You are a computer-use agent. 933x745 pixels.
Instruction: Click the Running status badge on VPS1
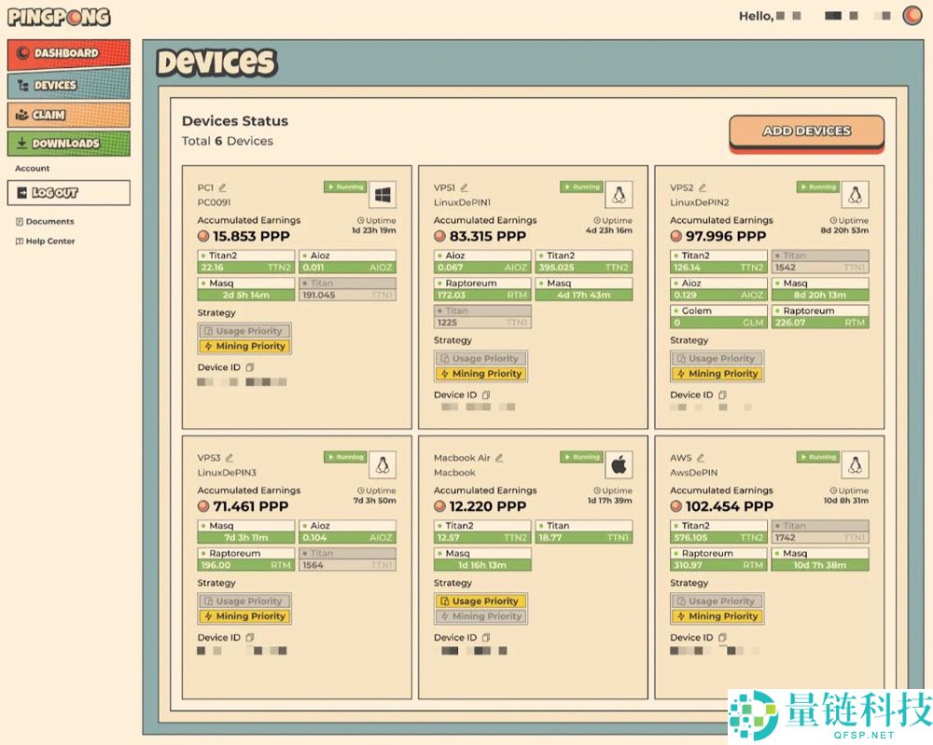tap(581, 187)
